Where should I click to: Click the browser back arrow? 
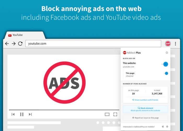[x=7, y=44]
